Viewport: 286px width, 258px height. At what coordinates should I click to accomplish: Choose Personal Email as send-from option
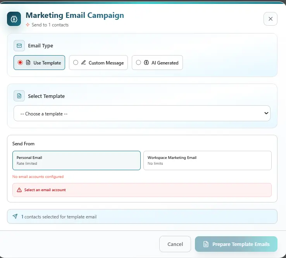(76, 160)
